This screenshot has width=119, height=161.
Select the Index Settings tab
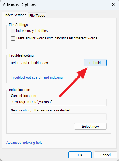pyautogui.click(x=15, y=15)
